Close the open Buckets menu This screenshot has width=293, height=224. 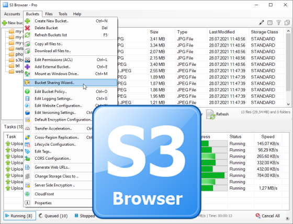click(x=32, y=14)
